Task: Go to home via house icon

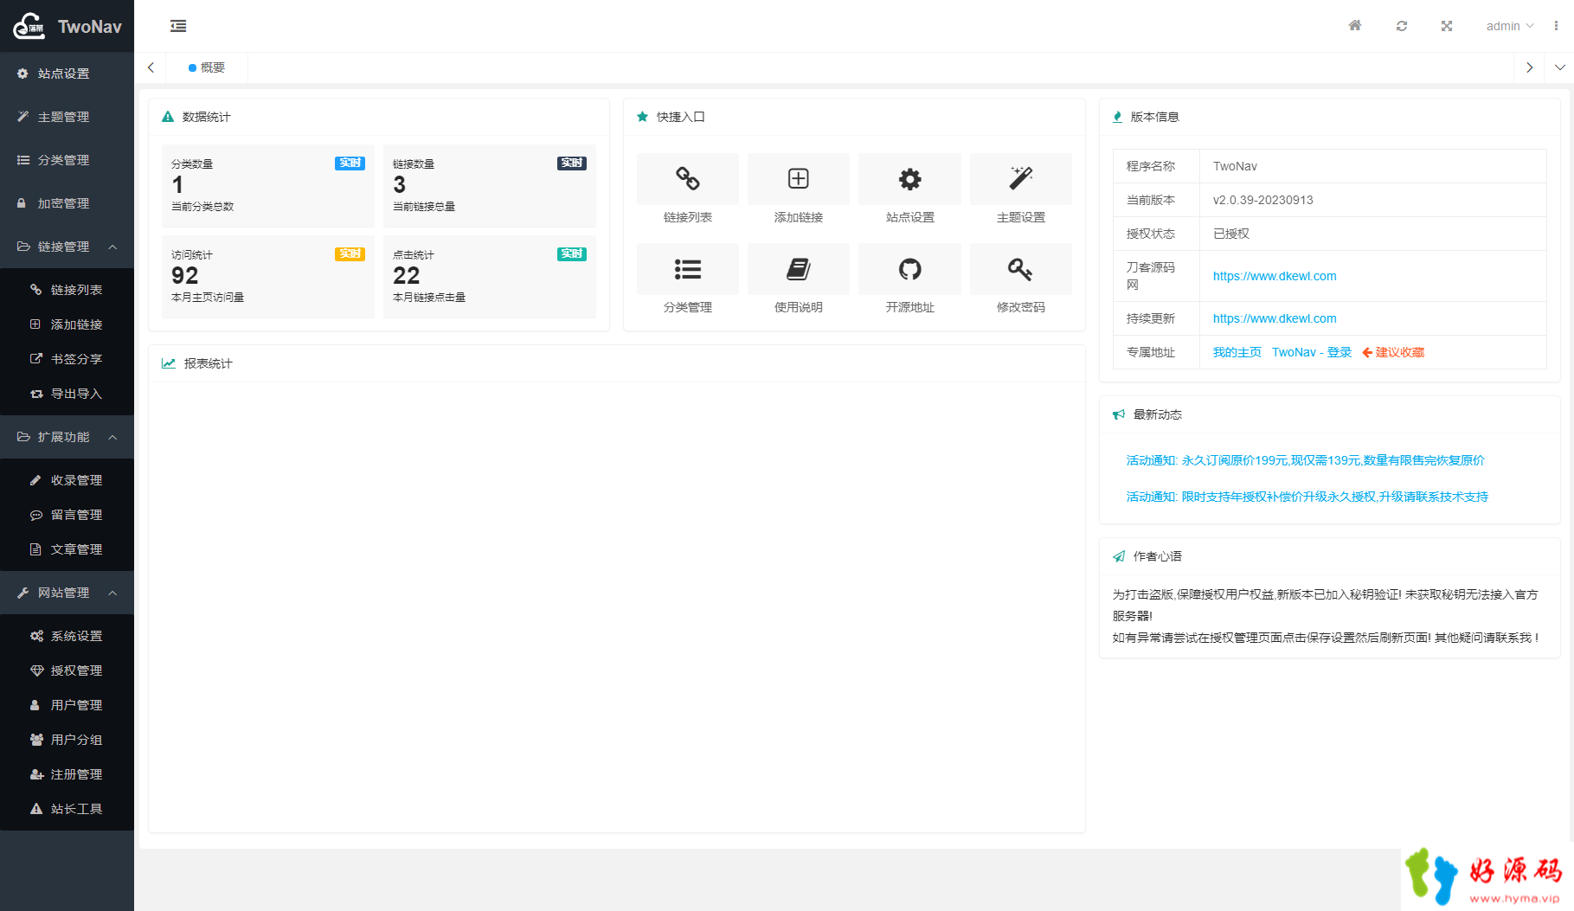Action: click(1355, 26)
